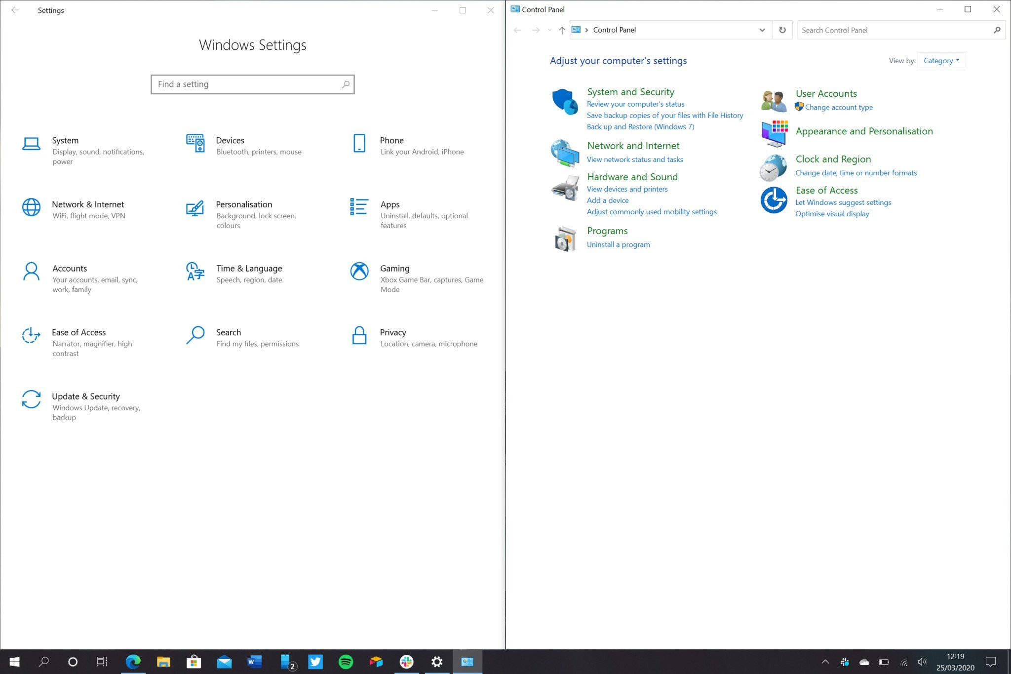
Task: Select the Personalisation paintbrush icon
Action: [x=195, y=208]
